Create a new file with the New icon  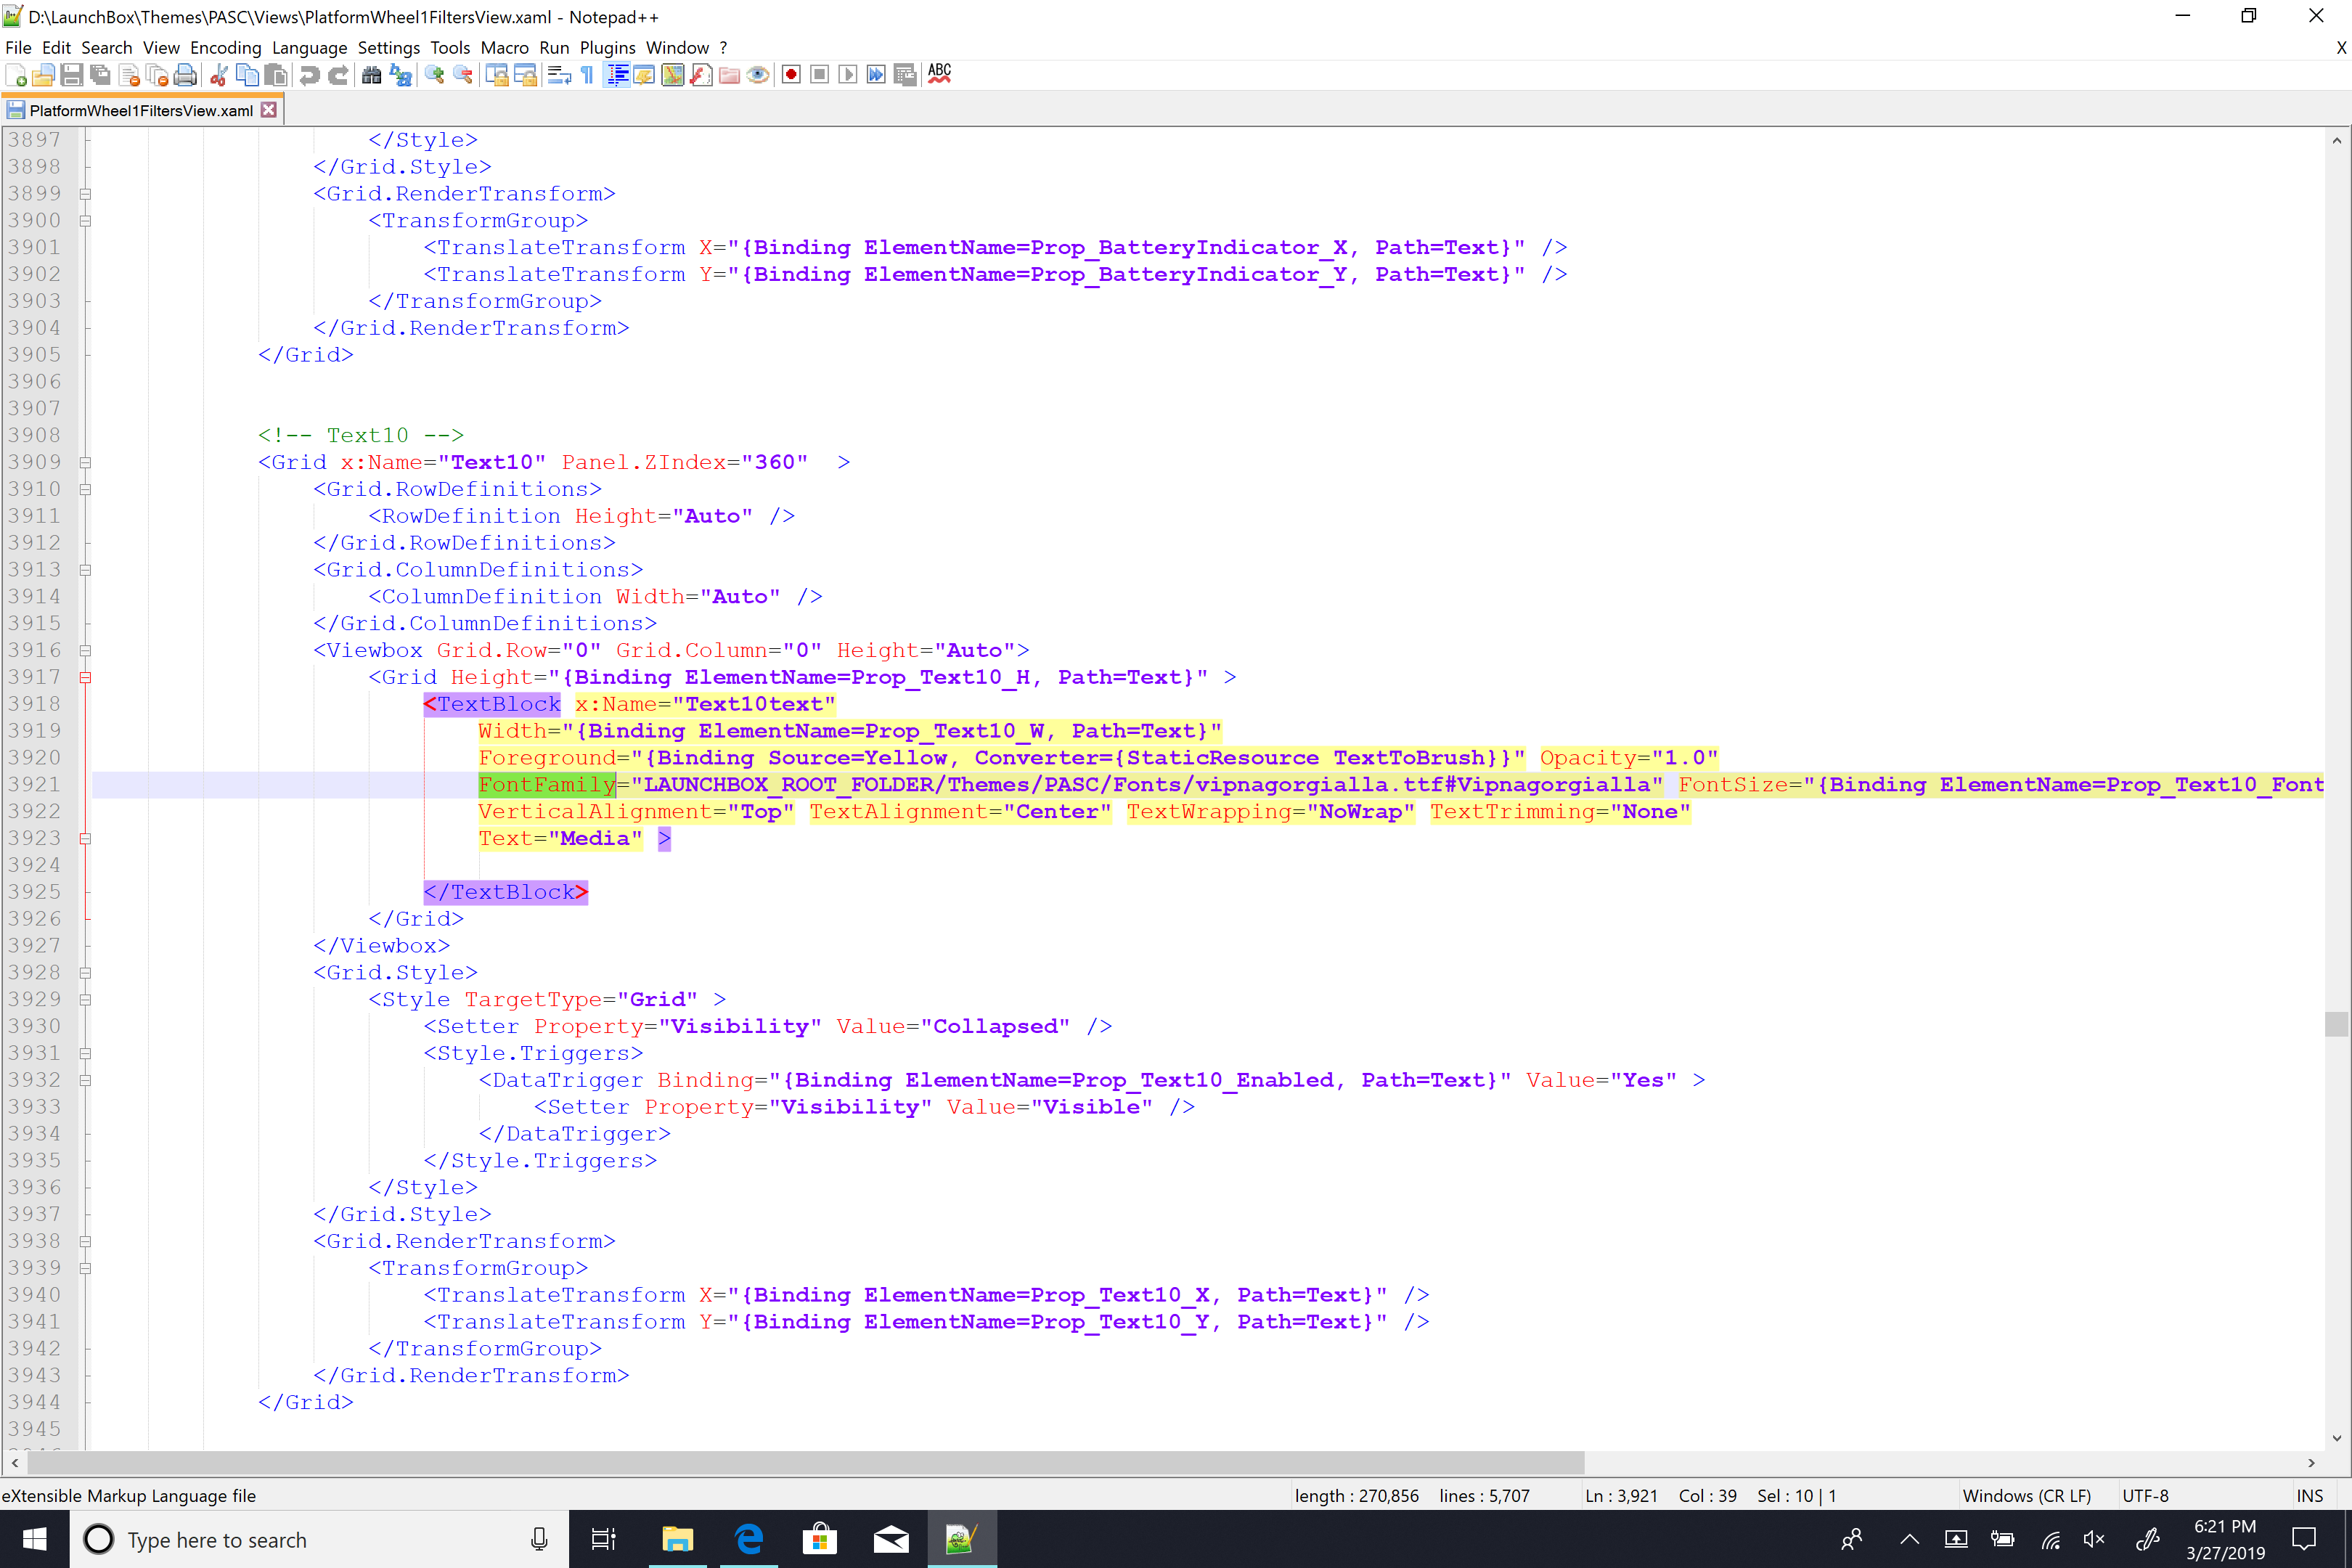(16, 75)
